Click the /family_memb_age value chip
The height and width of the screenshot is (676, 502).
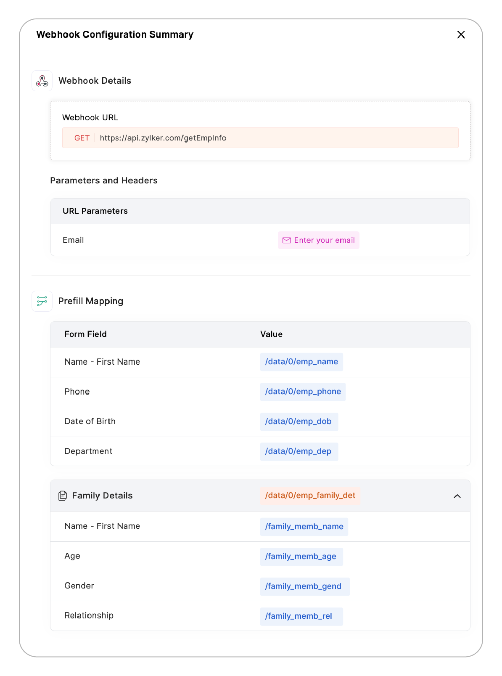point(301,556)
